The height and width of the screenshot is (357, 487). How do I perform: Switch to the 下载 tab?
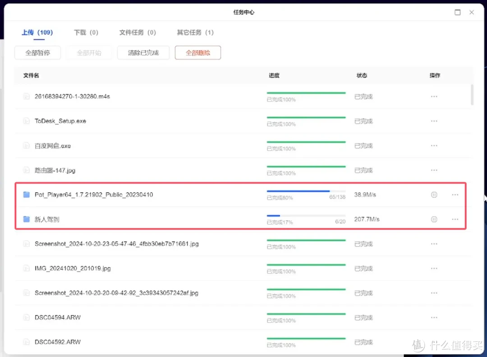pyautogui.click(x=86, y=32)
